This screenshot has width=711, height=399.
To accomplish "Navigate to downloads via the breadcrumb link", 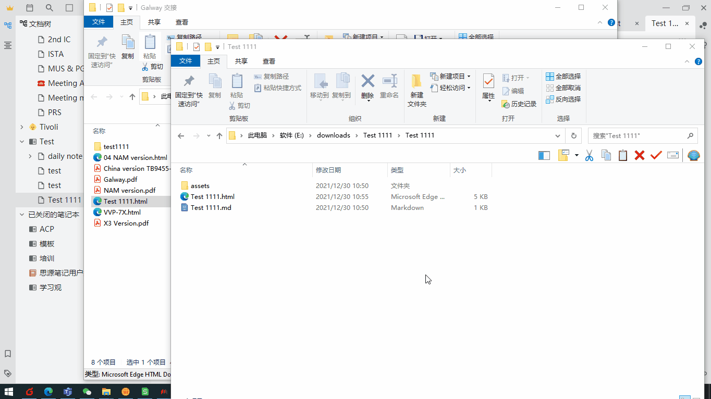I will pos(334,135).
